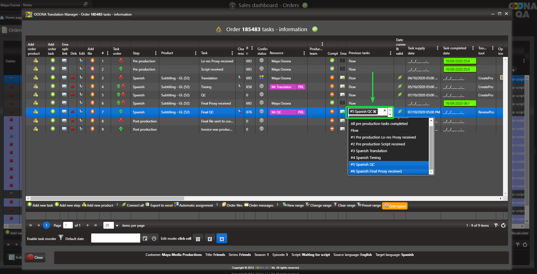The image size is (537, 274).
Task: Open the Previous tasks column options menu
Action: click(390, 53)
